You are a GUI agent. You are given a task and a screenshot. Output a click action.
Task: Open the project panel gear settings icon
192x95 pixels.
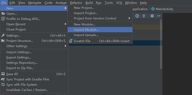coord(152,16)
